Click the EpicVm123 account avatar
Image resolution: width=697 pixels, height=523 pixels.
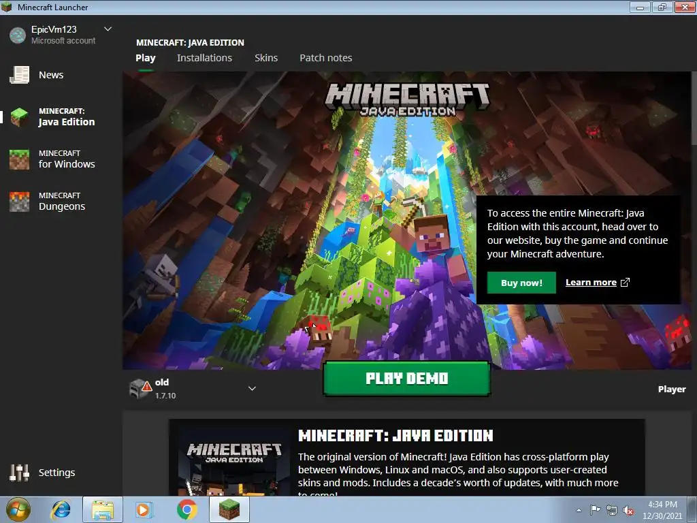point(18,35)
